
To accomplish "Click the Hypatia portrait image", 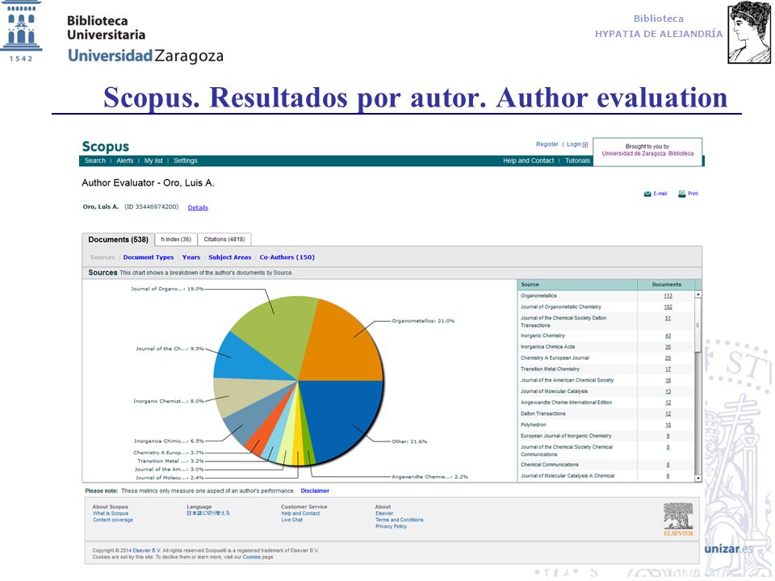I will 748,32.
